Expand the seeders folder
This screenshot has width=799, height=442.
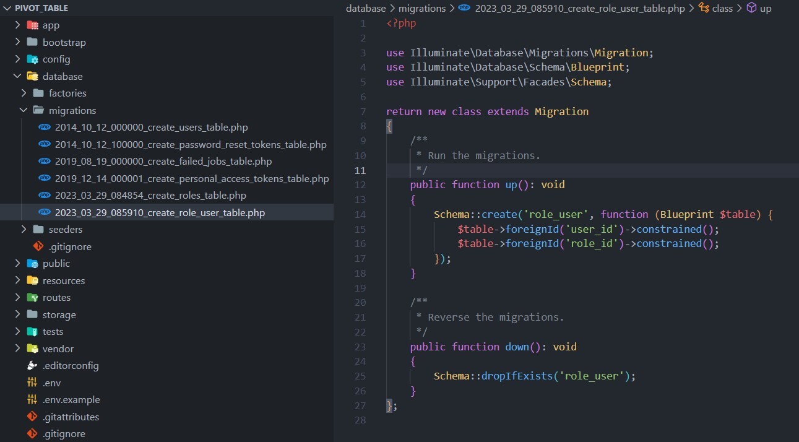pos(24,229)
